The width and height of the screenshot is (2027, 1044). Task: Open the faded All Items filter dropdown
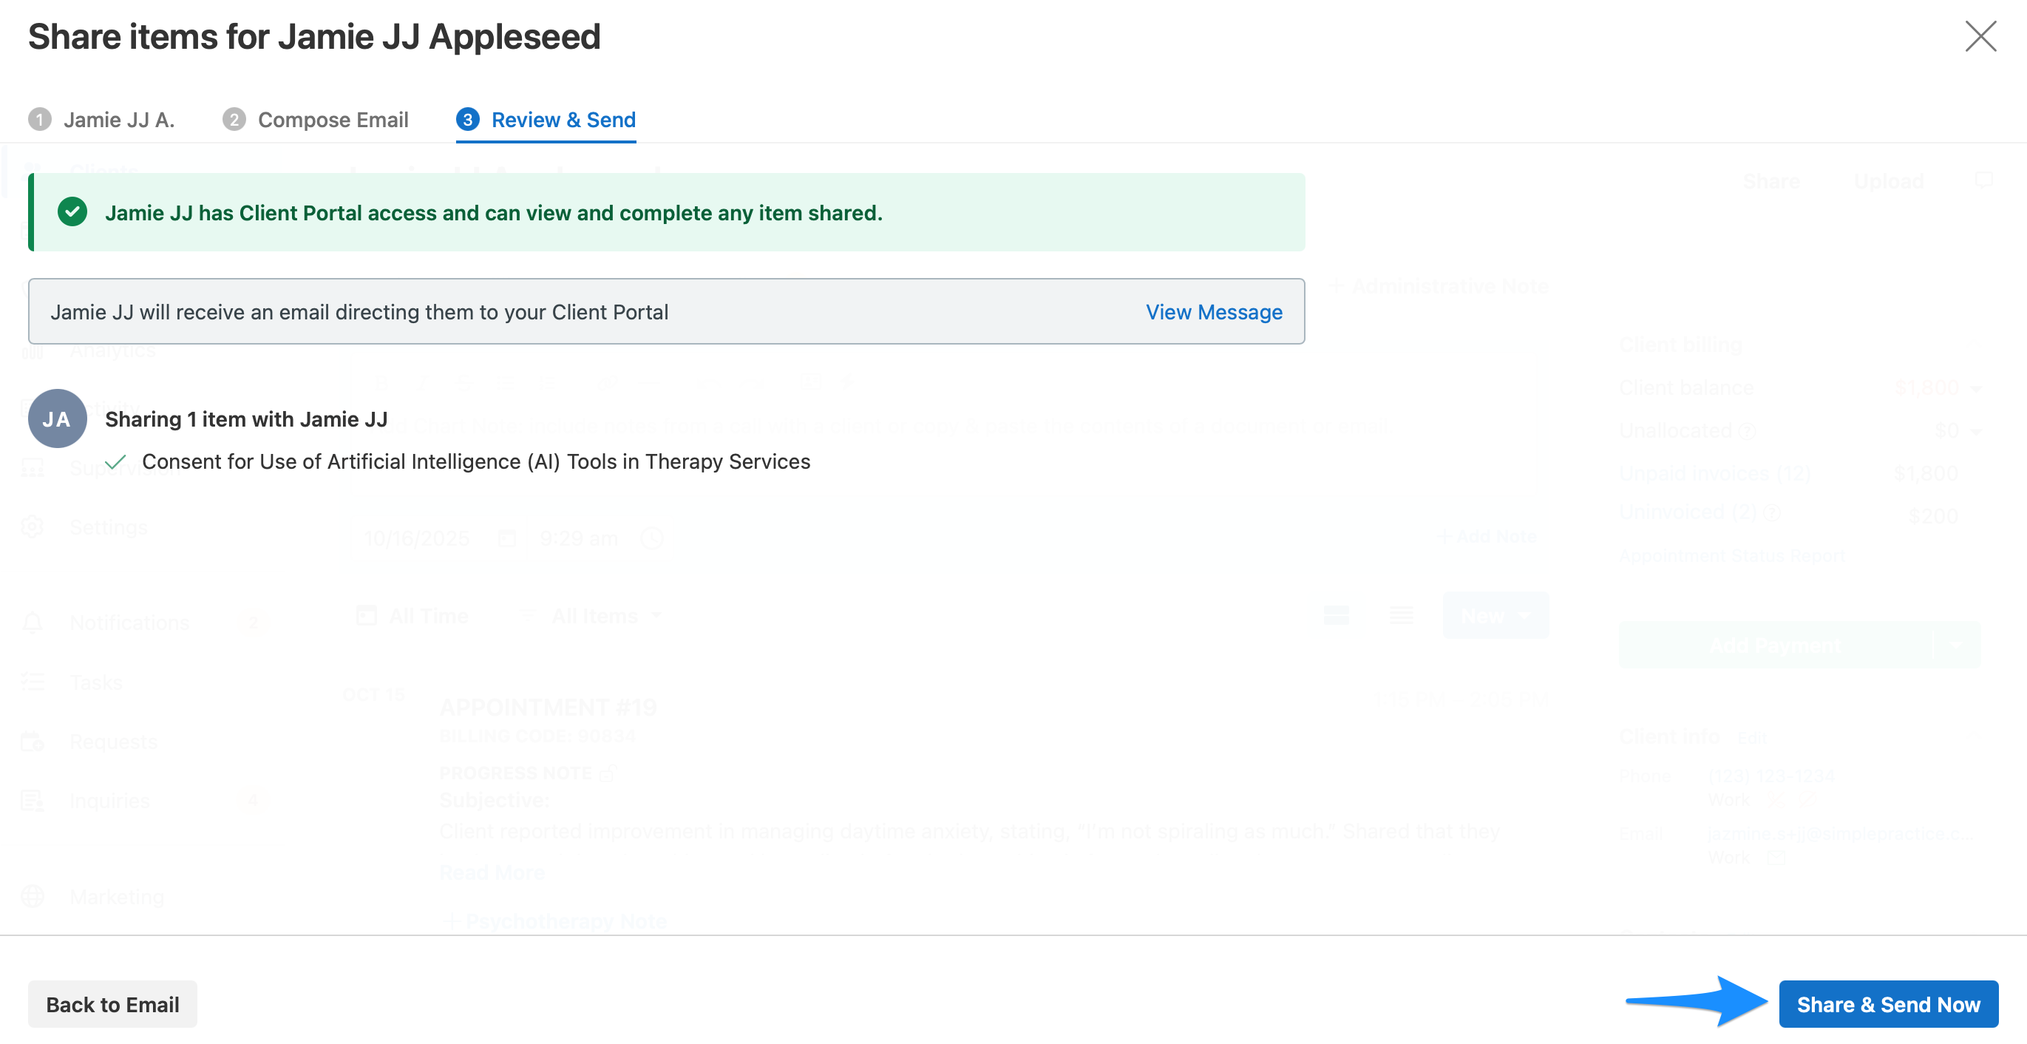pyautogui.click(x=605, y=616)
